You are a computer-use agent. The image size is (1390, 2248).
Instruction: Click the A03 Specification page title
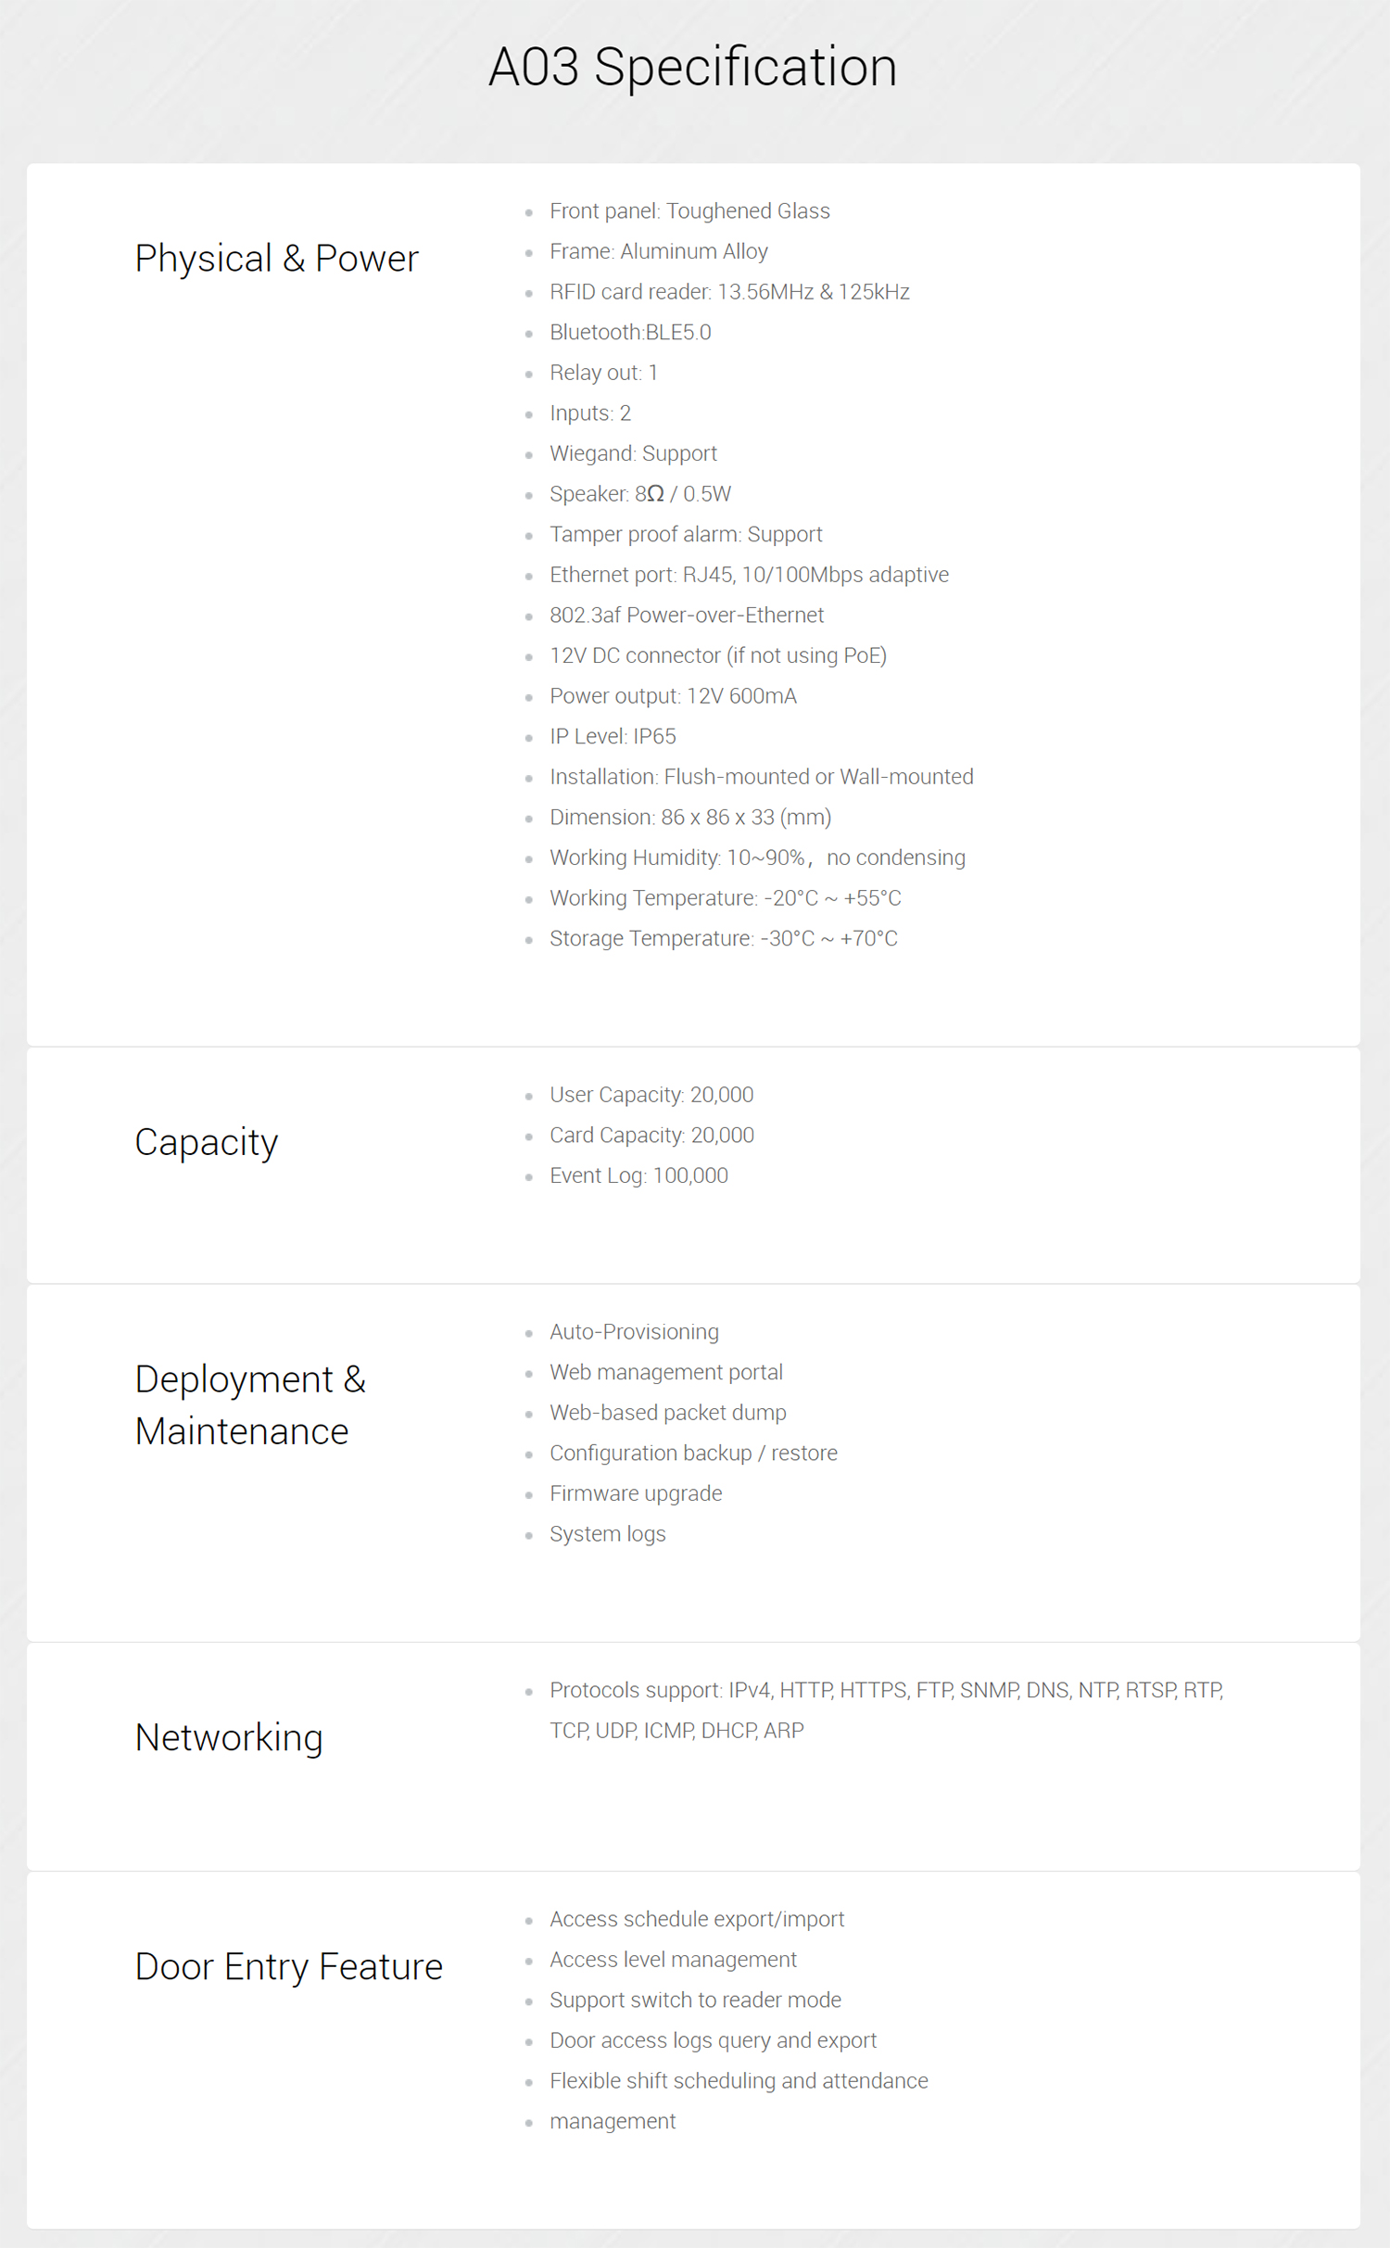tap(693, 68)
